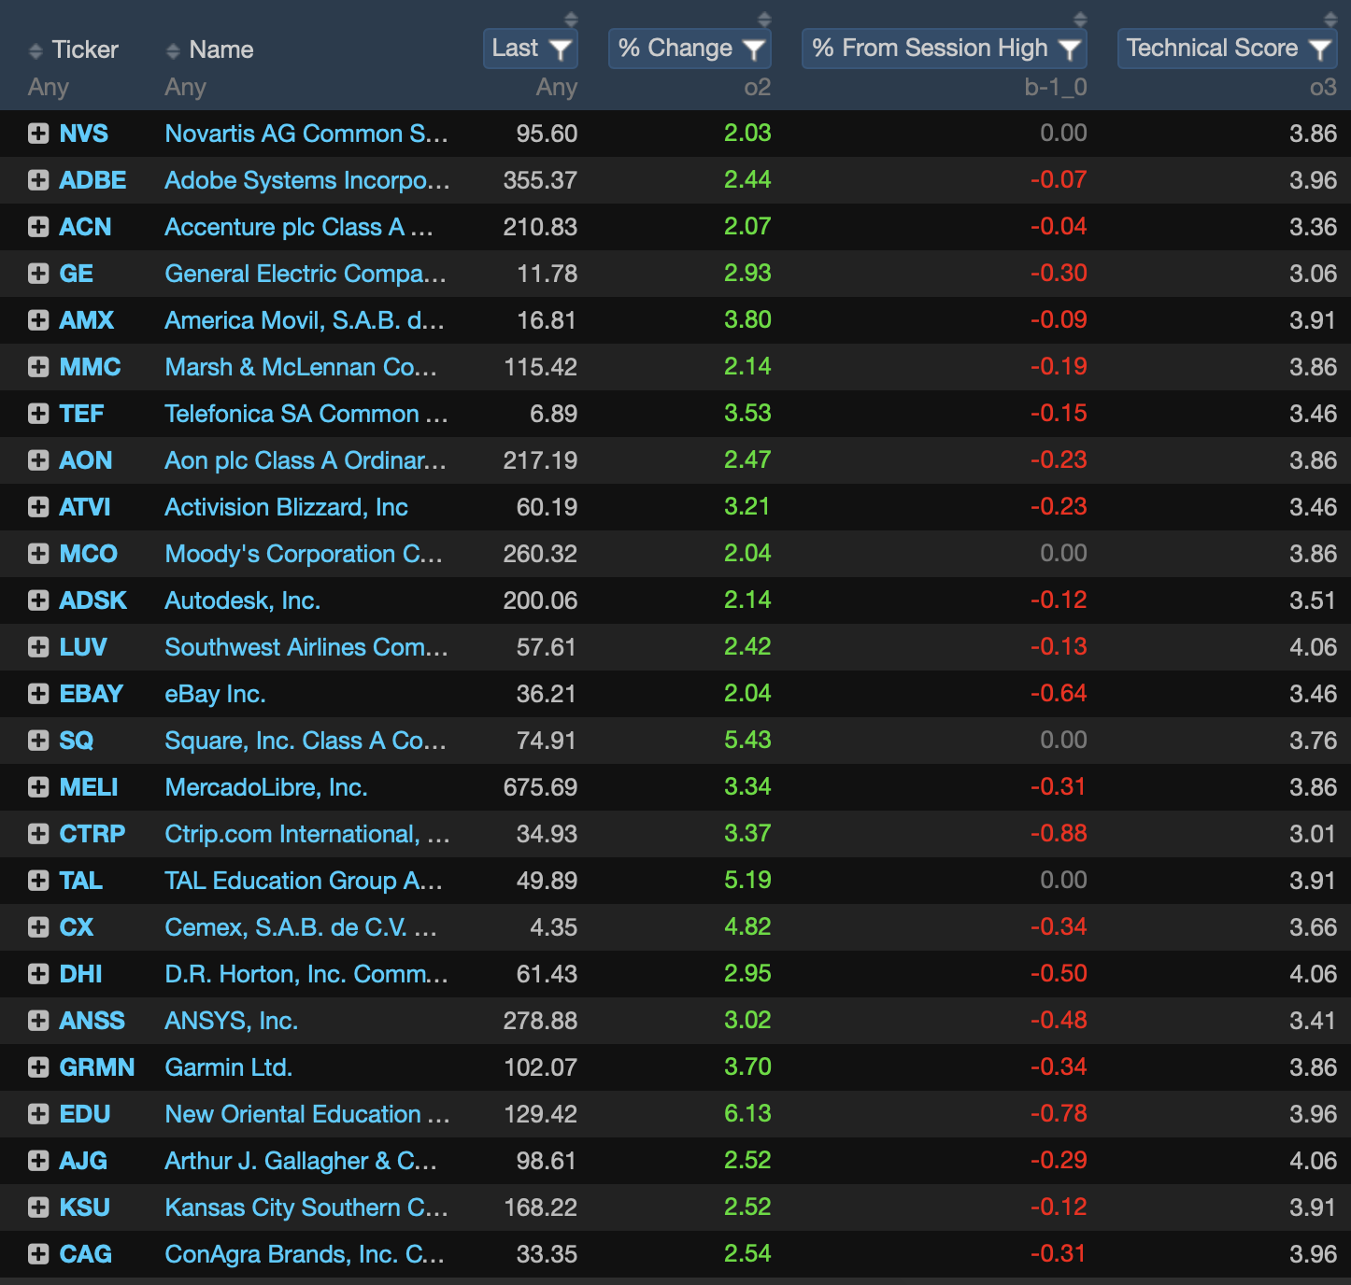Click the plus icon beside TAL

(38, 881)
